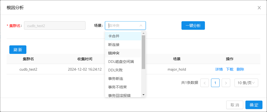Go to next page arrow

(226, 83)
